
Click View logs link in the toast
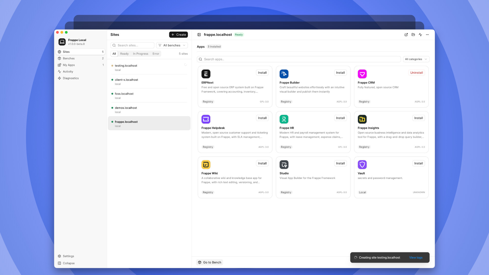tap(416, 258)
